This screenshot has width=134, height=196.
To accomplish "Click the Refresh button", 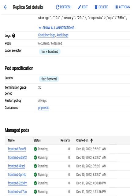I will tap(64, 7).
